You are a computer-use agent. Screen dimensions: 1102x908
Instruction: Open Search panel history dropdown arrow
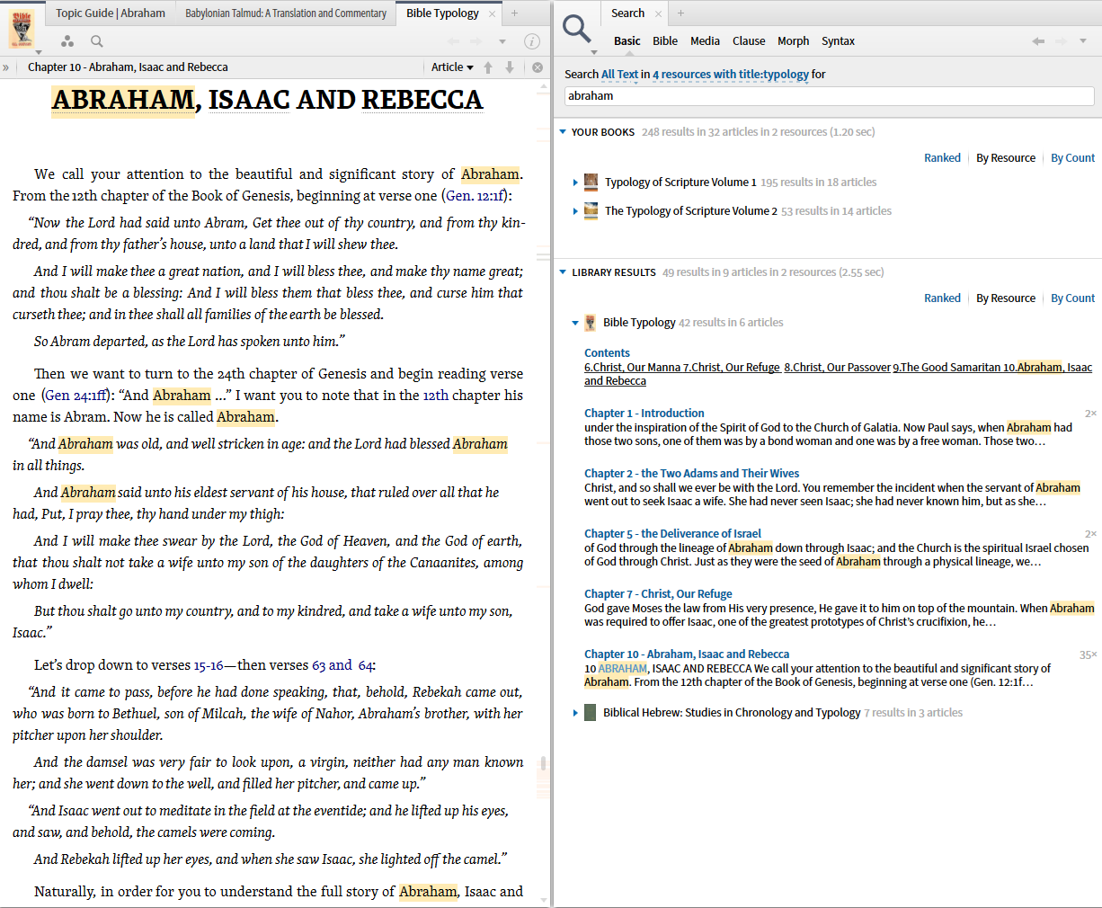tap(1083, 41)
